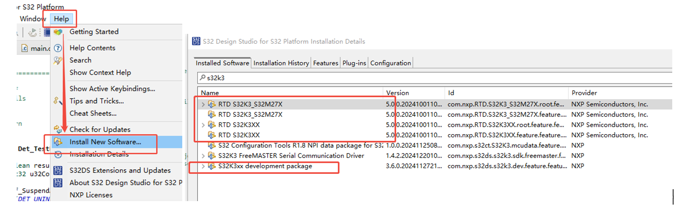This screenshot has width=674, height=209.
Task: Expand the RTD S32K3XX root tree node
Action: (x=203, y=125)
